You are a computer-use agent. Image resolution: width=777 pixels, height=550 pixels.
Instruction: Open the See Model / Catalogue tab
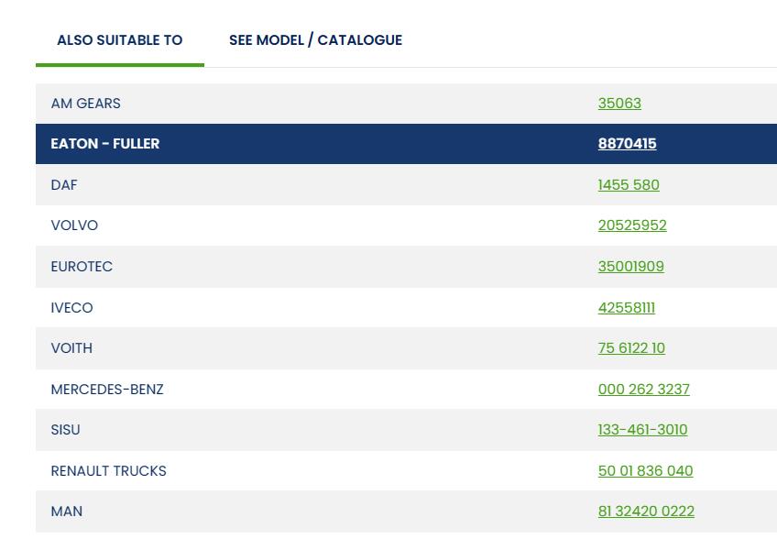click(x=315, y=40)
